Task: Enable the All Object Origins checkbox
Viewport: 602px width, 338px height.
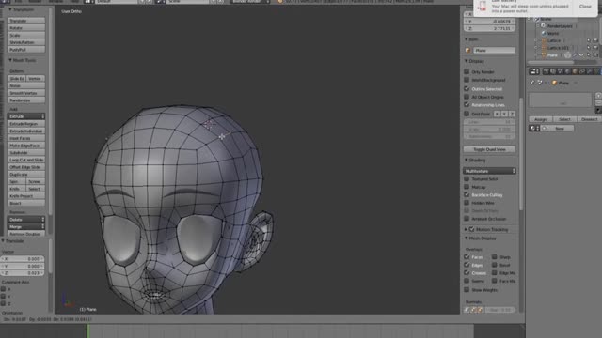Action: pyautogui.click(x=467, y=97)
